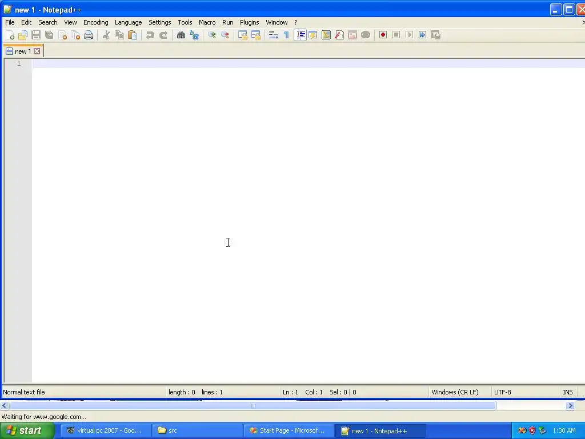Play back the recorded macro icon
The image size is (585, 439).
pyautogui.click(x=409, y=35)
